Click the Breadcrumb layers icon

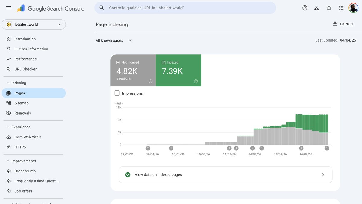point(8,171)
